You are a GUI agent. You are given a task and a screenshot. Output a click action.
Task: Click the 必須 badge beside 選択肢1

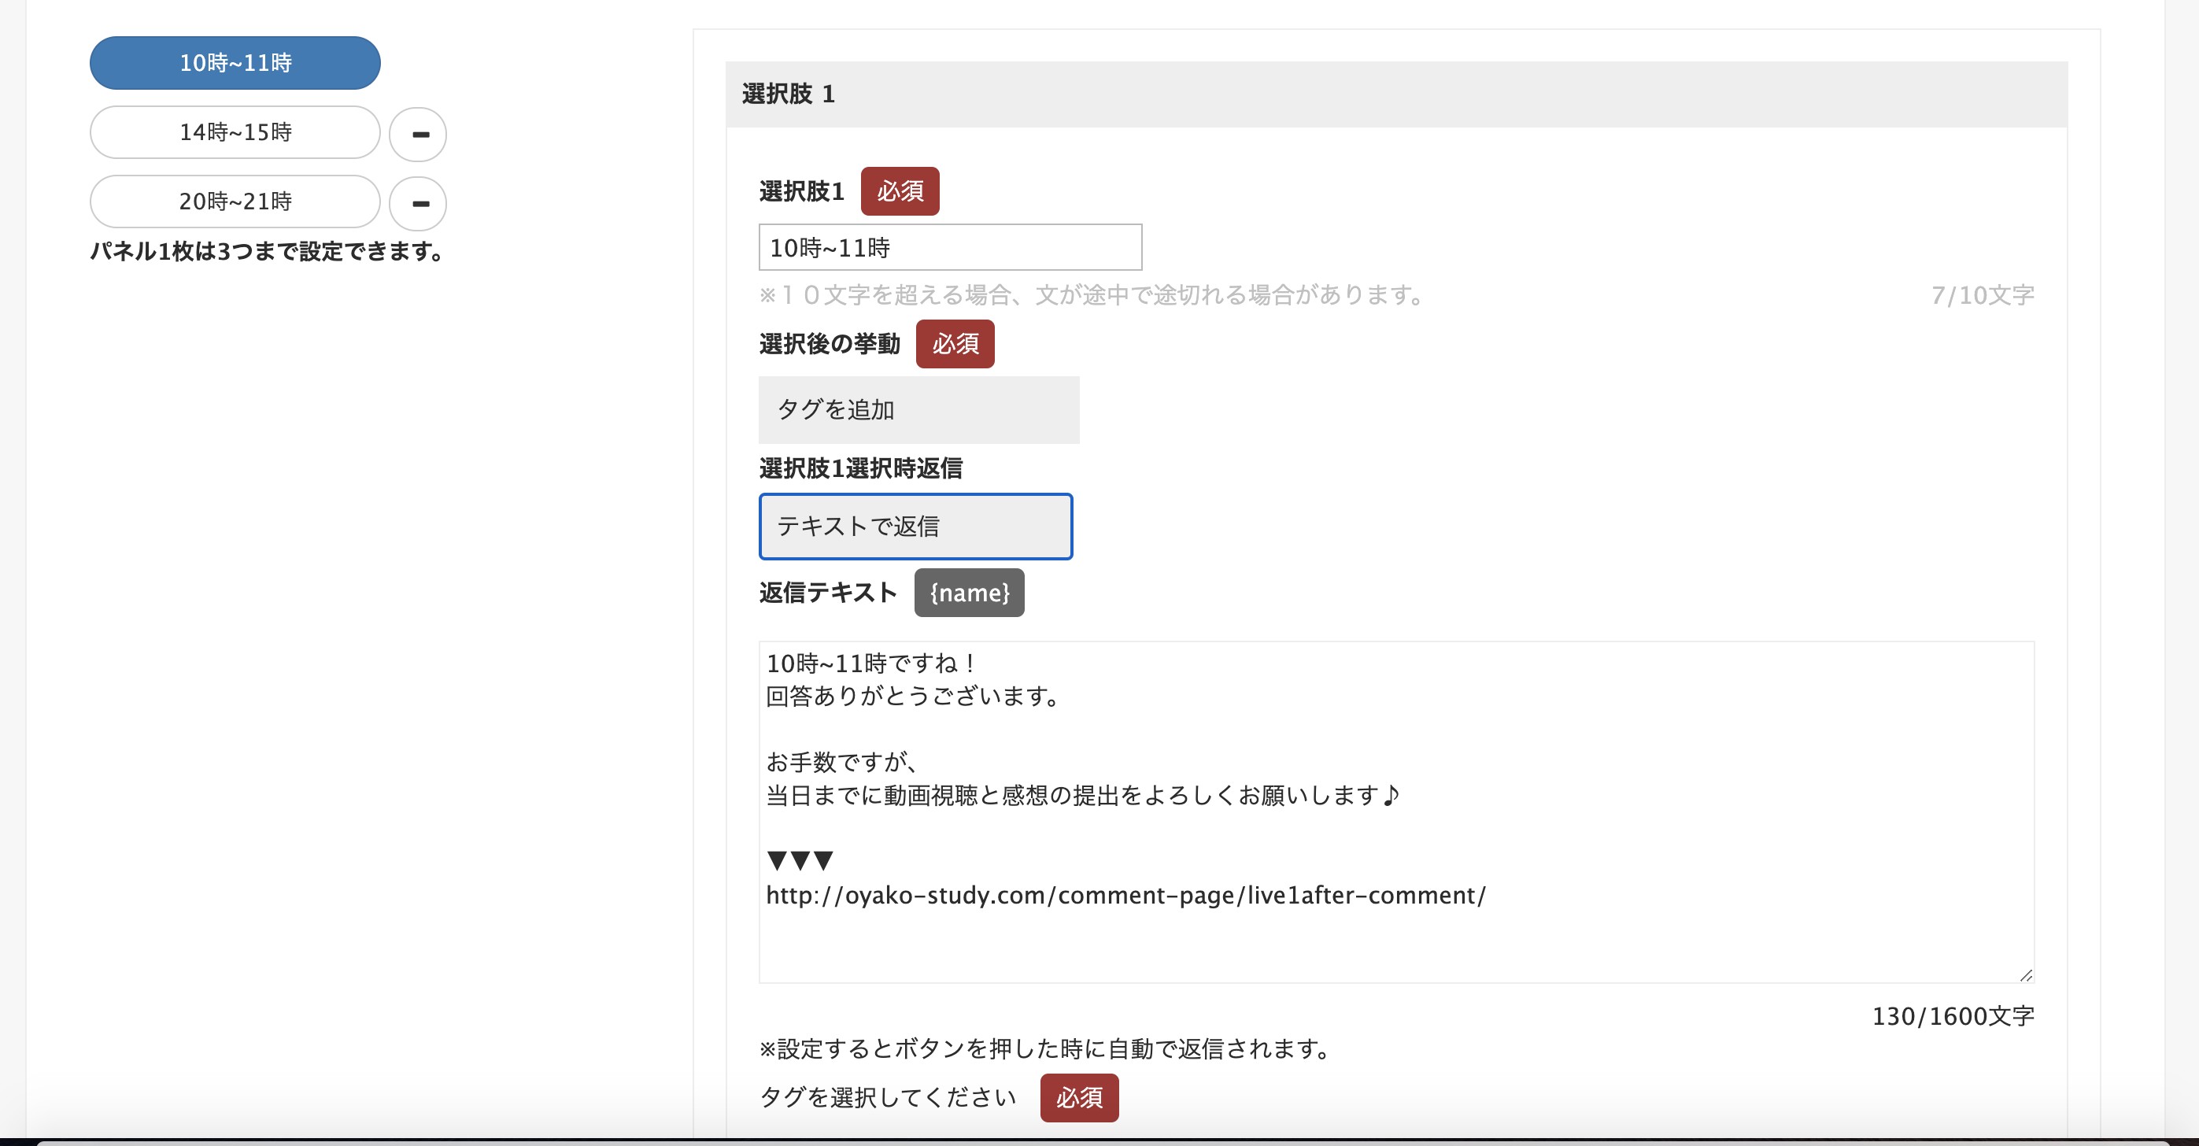(900, 191)
